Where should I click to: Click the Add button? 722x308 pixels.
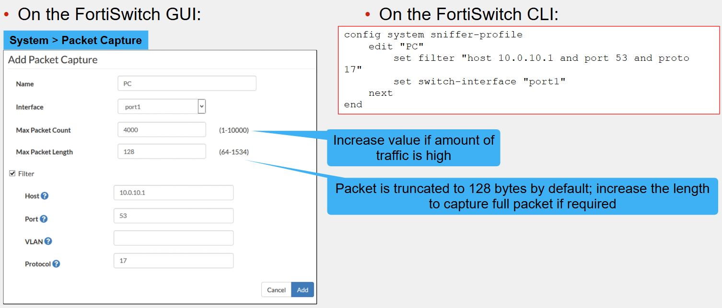click(303, 290)
